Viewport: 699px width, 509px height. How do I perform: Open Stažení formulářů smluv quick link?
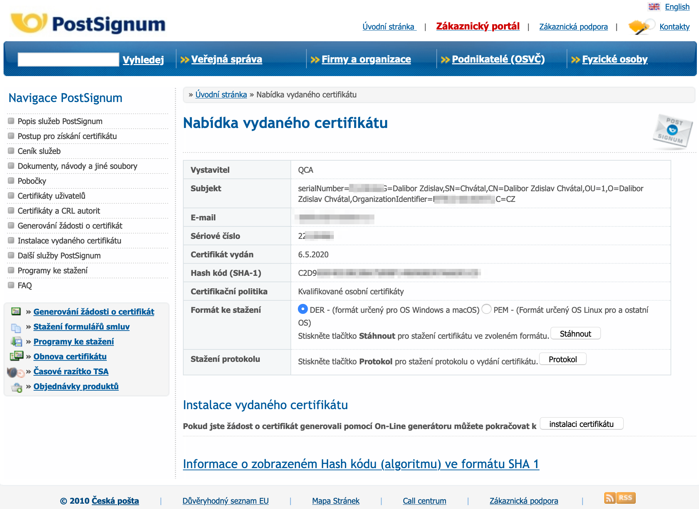(82, 327)
